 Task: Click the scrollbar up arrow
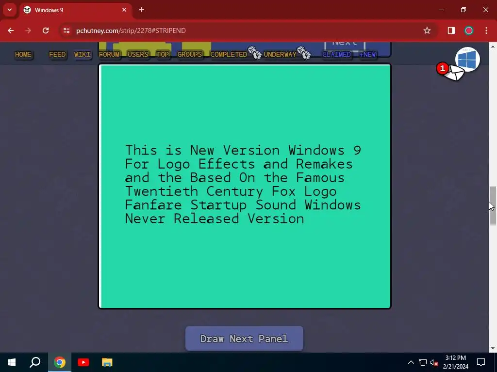tap(493, 46)
